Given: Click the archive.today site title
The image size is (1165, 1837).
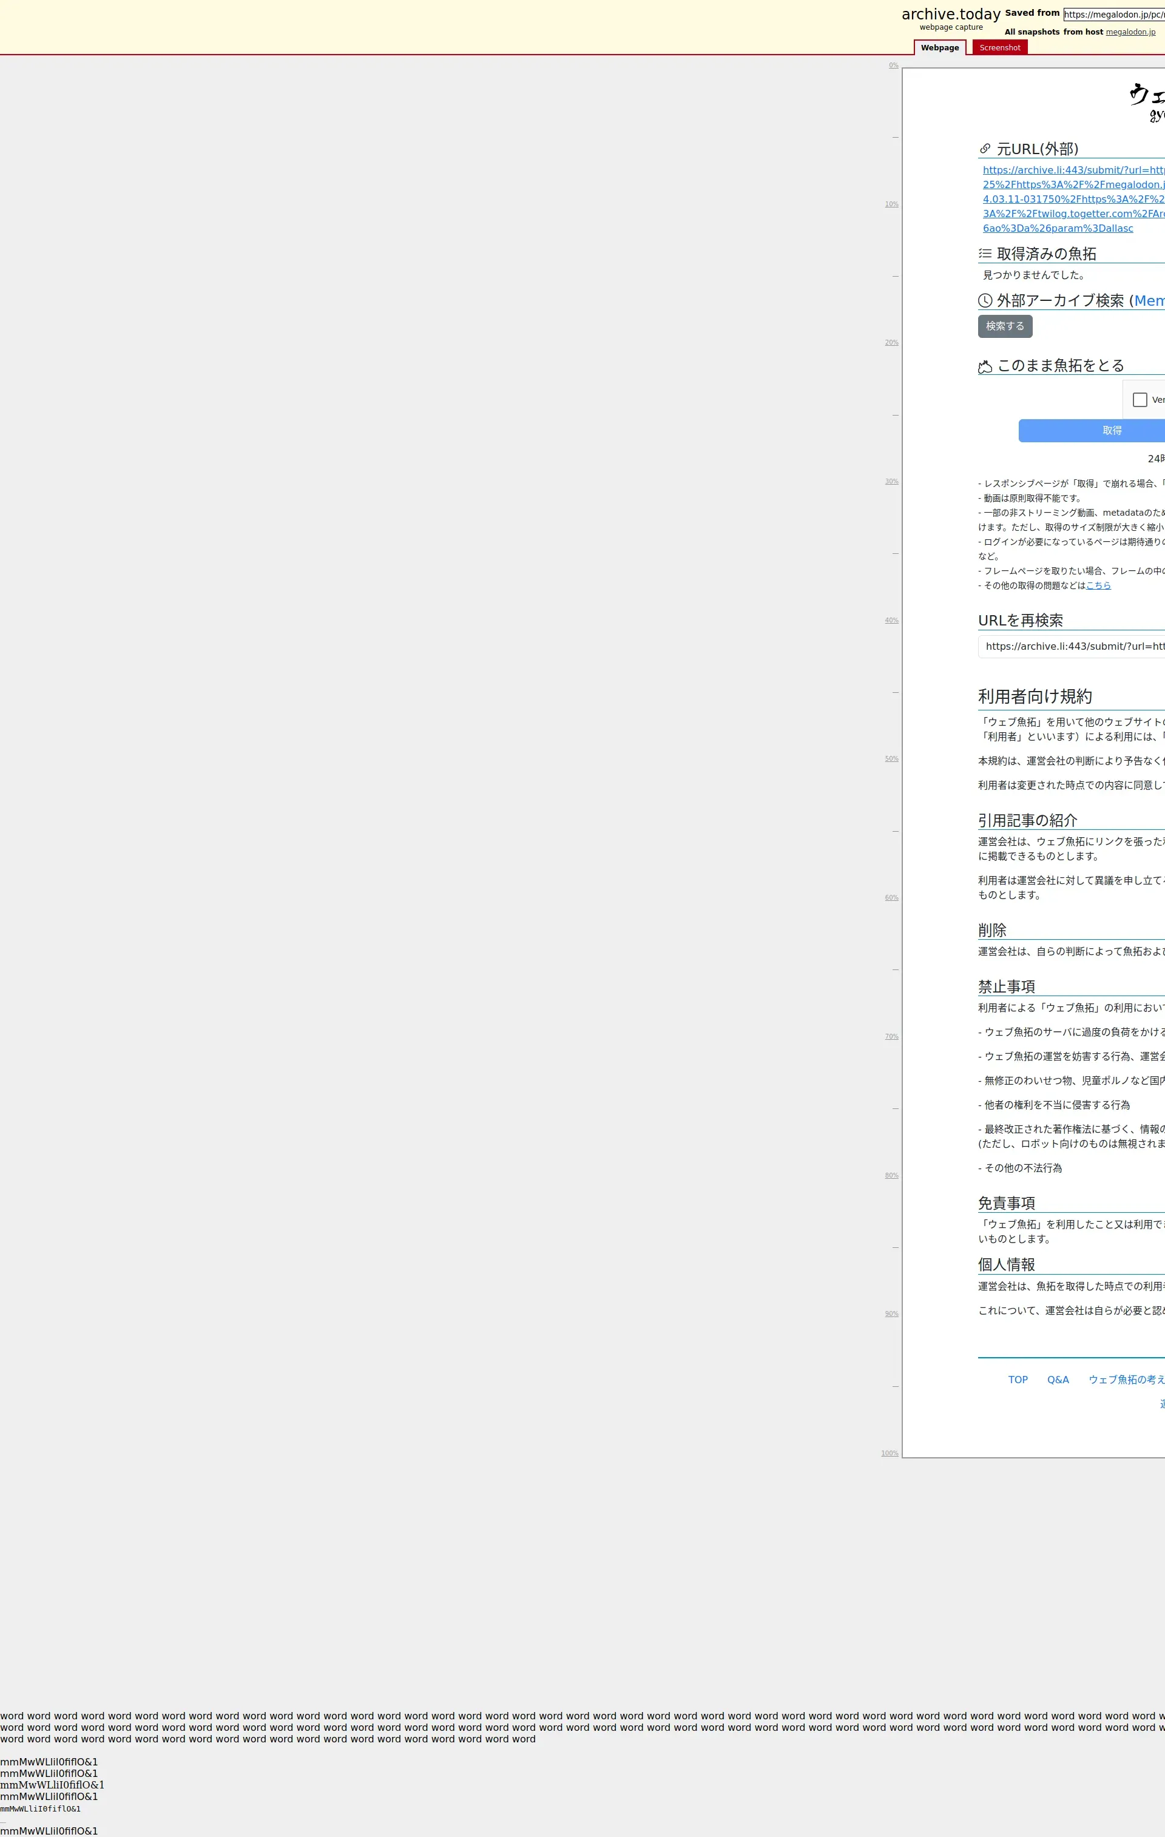Looking at the screenshot, I should click(951, 15).
